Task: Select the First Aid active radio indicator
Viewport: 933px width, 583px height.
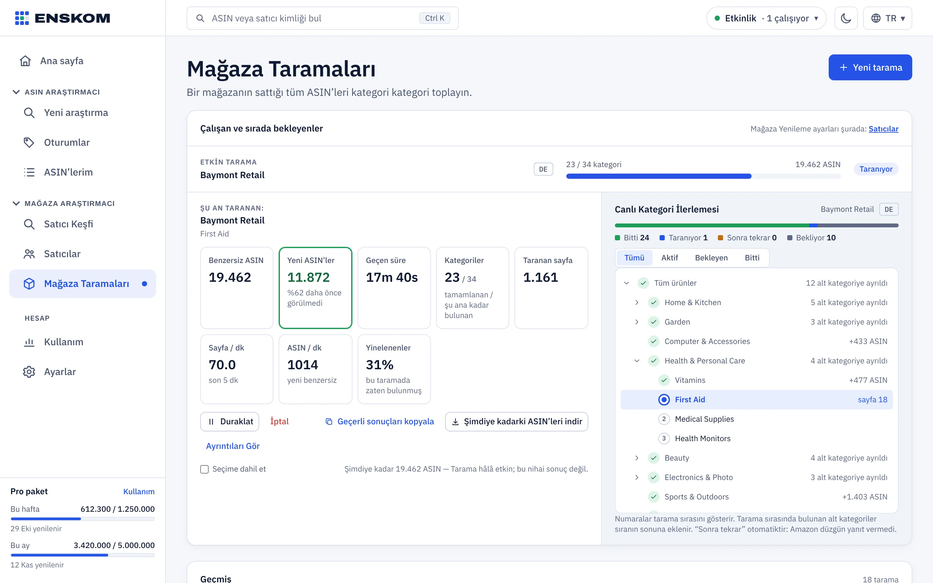Action: point(664,400)
